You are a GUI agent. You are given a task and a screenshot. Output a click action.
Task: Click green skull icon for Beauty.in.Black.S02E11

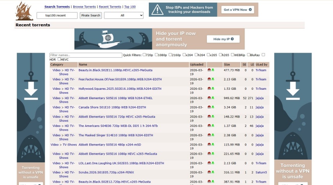(213, 70)
